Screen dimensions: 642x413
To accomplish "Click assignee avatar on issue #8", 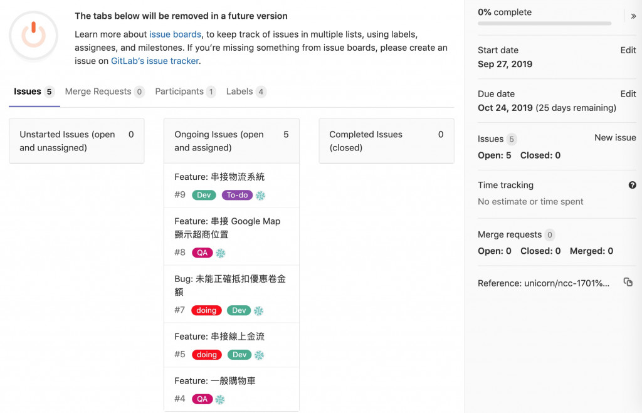I will (x=220, y=253).
